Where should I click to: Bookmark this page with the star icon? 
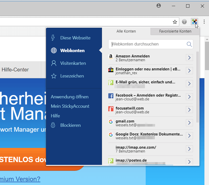tap(175, 22)
